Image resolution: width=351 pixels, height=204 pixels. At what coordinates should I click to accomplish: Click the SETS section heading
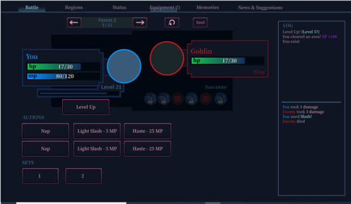tap(28, 162)
